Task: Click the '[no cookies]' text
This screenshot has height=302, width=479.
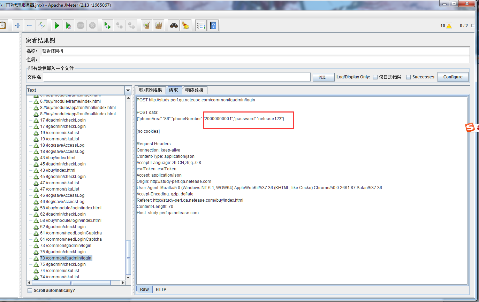Action: pyautogui.click(x=148, y=131)
